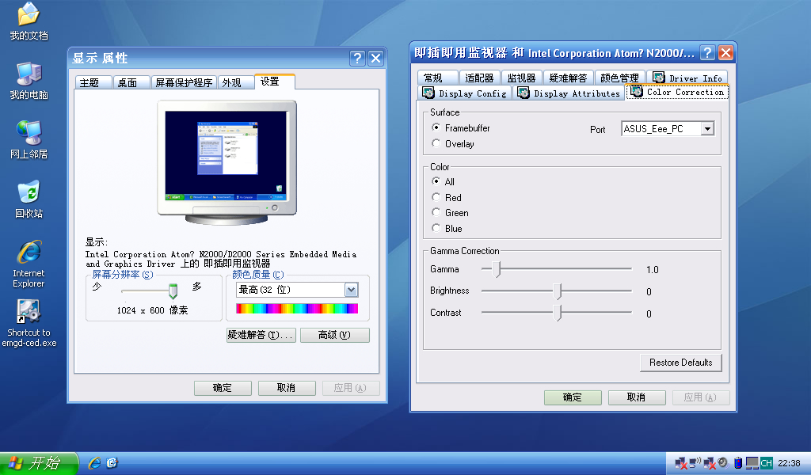The image size is (811, 475).
Task: Choose the Red color radio button
Action: (436, 197)
